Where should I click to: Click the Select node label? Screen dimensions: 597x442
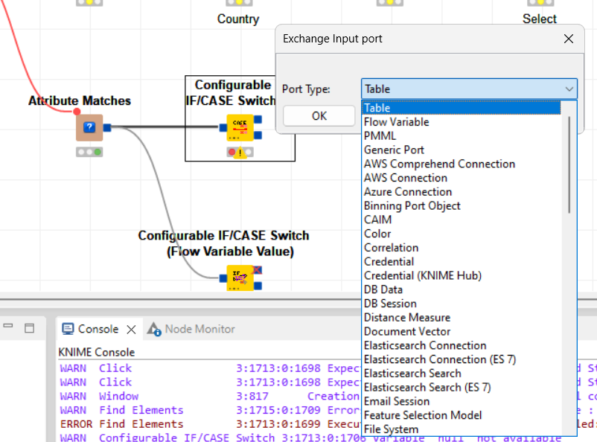click(x=540, y=19)
